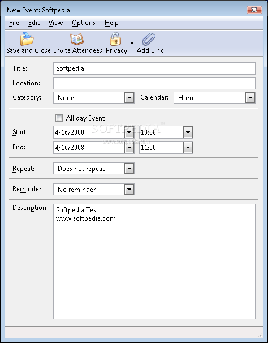Expand the Repeat dropdown
The image size is (268, 343).
pyautogui.click(x=93, y=169)
